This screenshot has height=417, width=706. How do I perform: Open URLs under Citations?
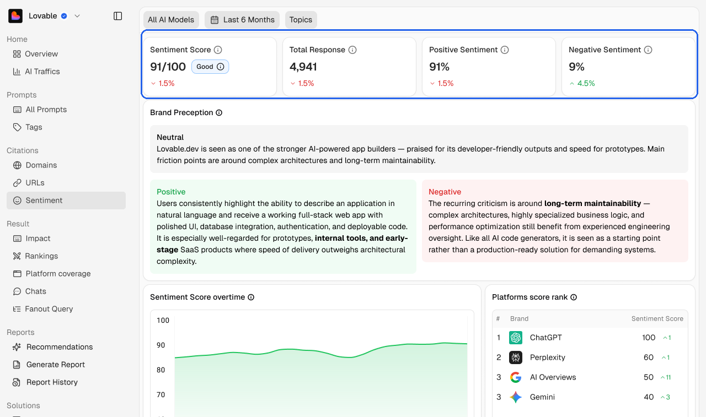pyautogui.click(x=66, y=183)
